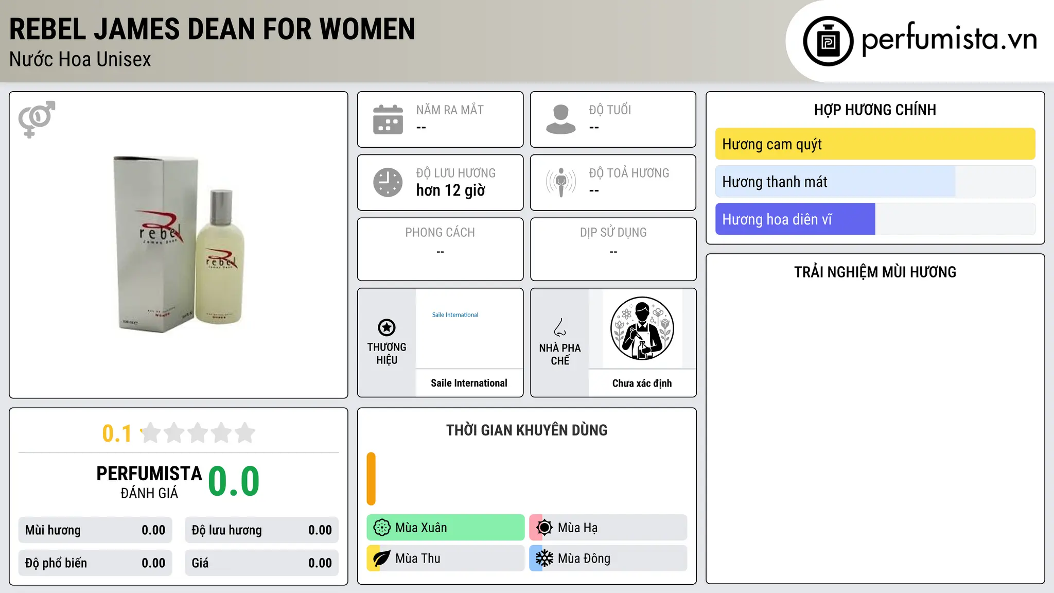Click the Phong Cách card
The height and width of the screenshot is (593, 1054).
[441, 249]
